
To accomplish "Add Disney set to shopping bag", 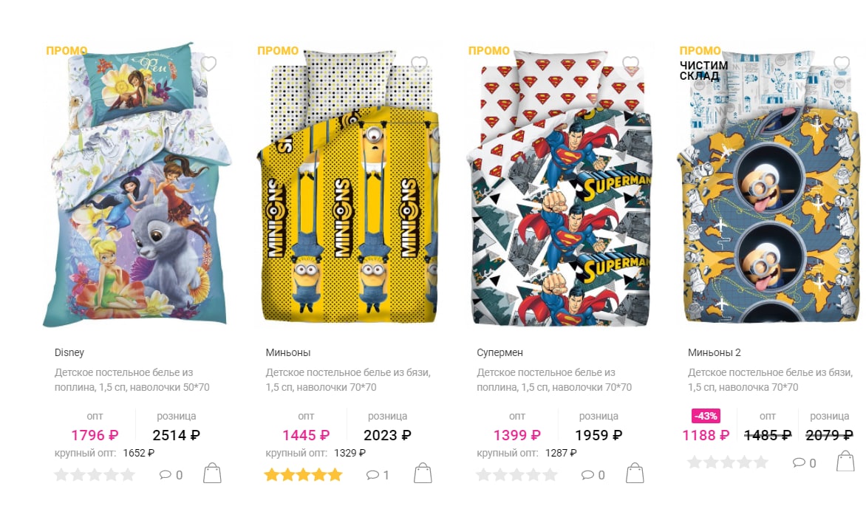I will pos(212,474).
